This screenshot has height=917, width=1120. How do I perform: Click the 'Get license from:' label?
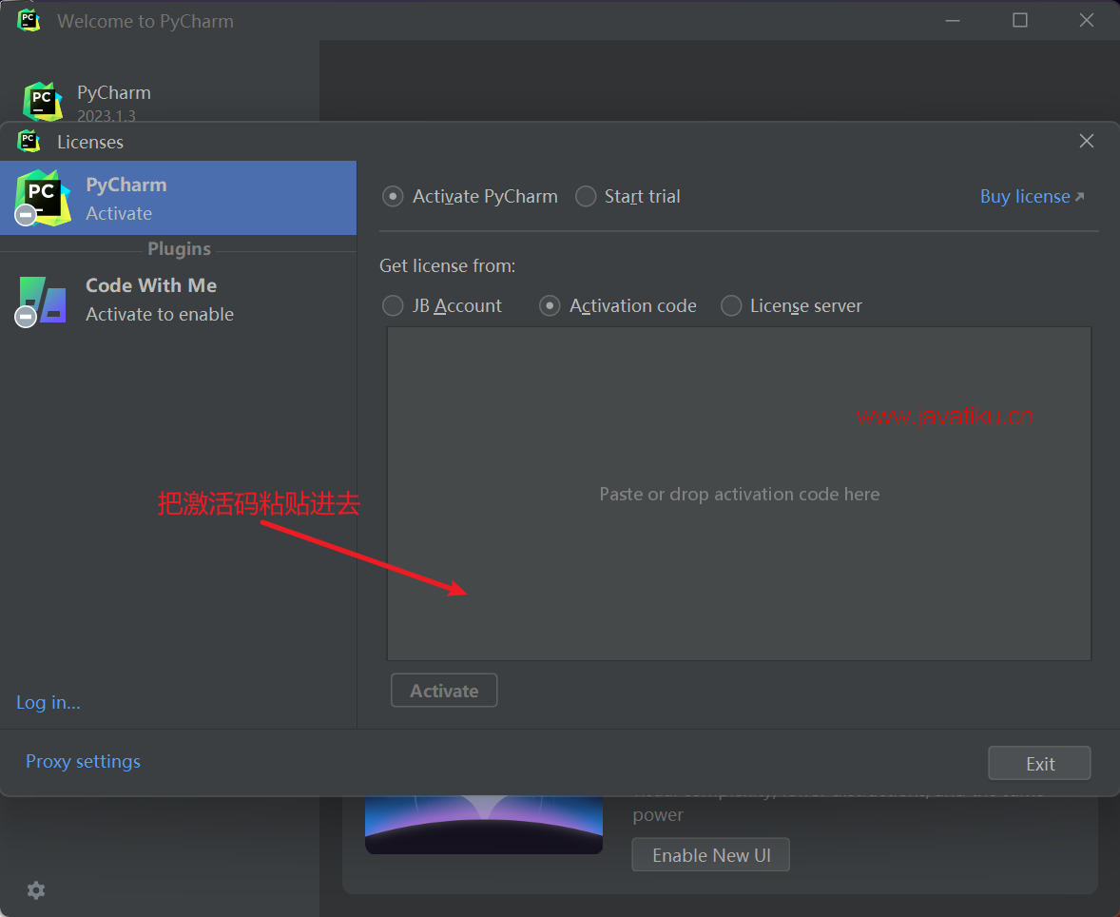point(447,266)
